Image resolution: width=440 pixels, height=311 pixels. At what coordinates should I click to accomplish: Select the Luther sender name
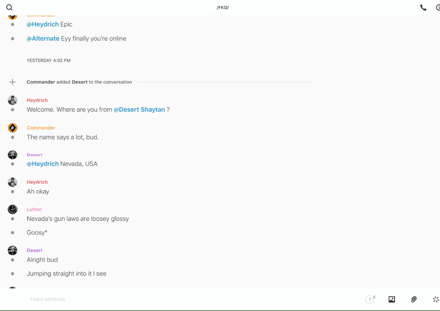34,209
